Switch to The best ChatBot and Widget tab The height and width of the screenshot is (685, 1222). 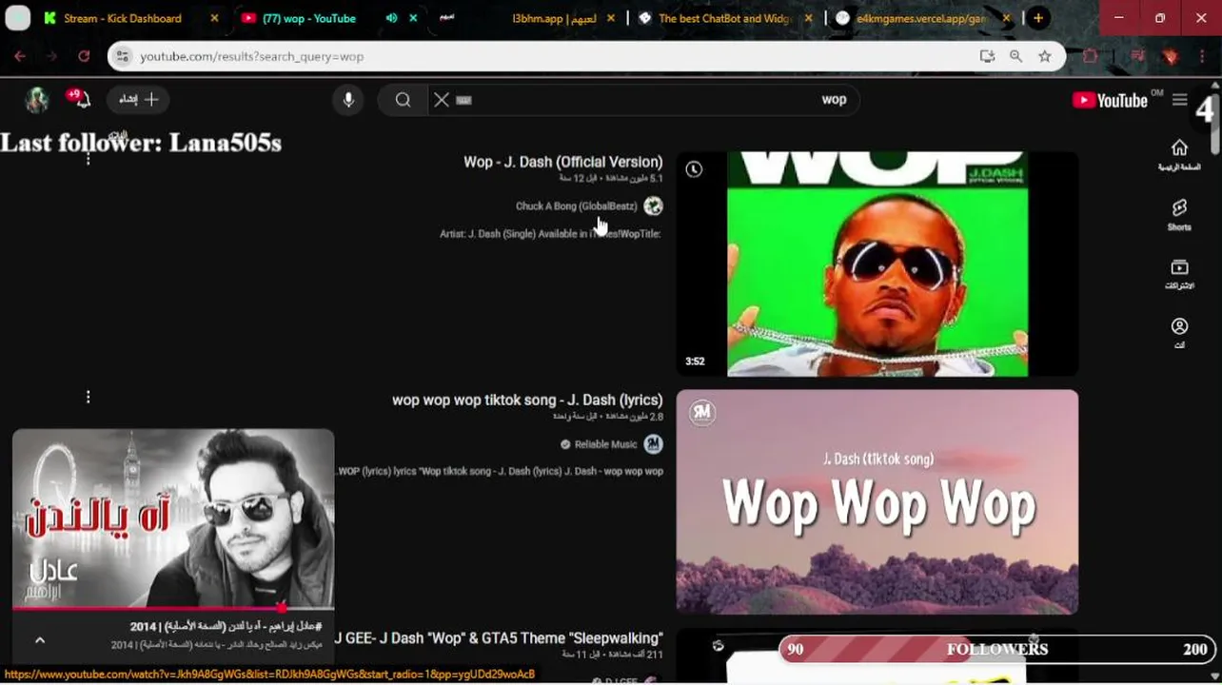(725, 18)
